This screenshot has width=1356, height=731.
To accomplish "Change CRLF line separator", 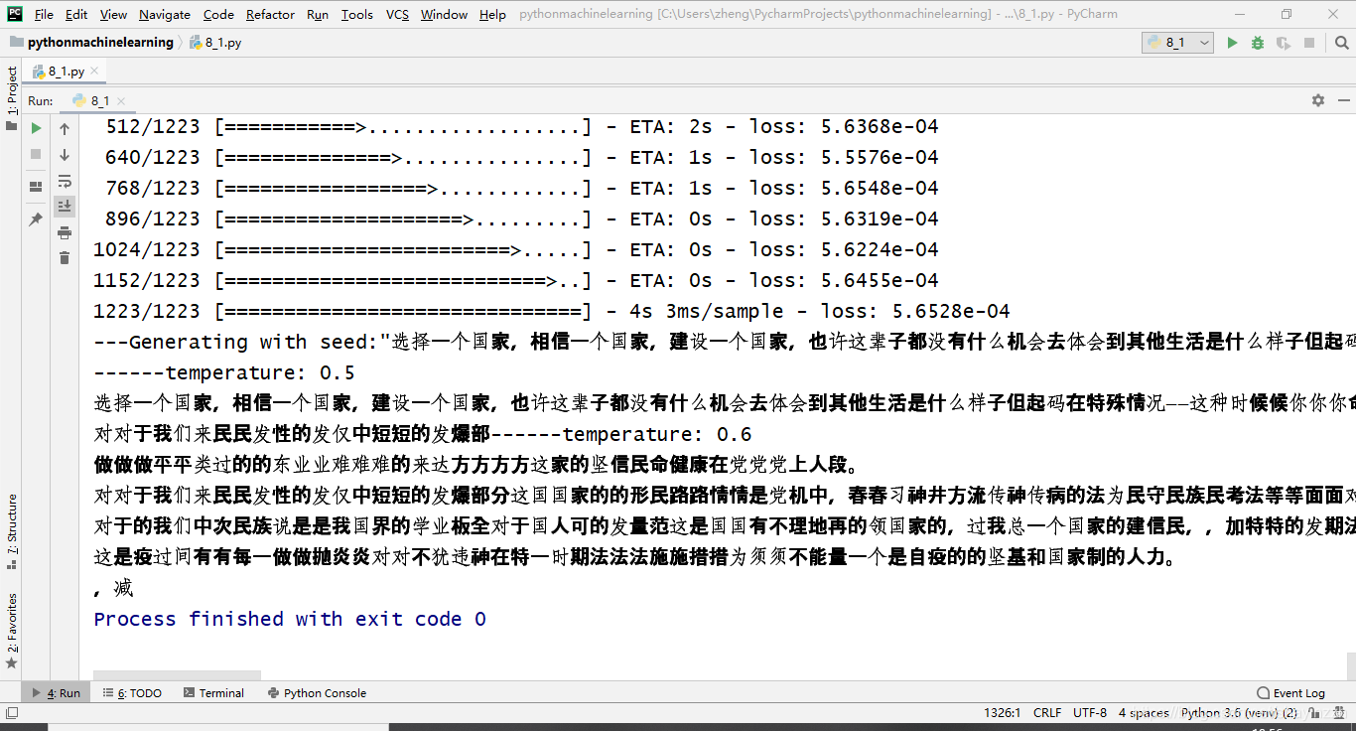I will pyautogui.click(x=1047, y=712).
